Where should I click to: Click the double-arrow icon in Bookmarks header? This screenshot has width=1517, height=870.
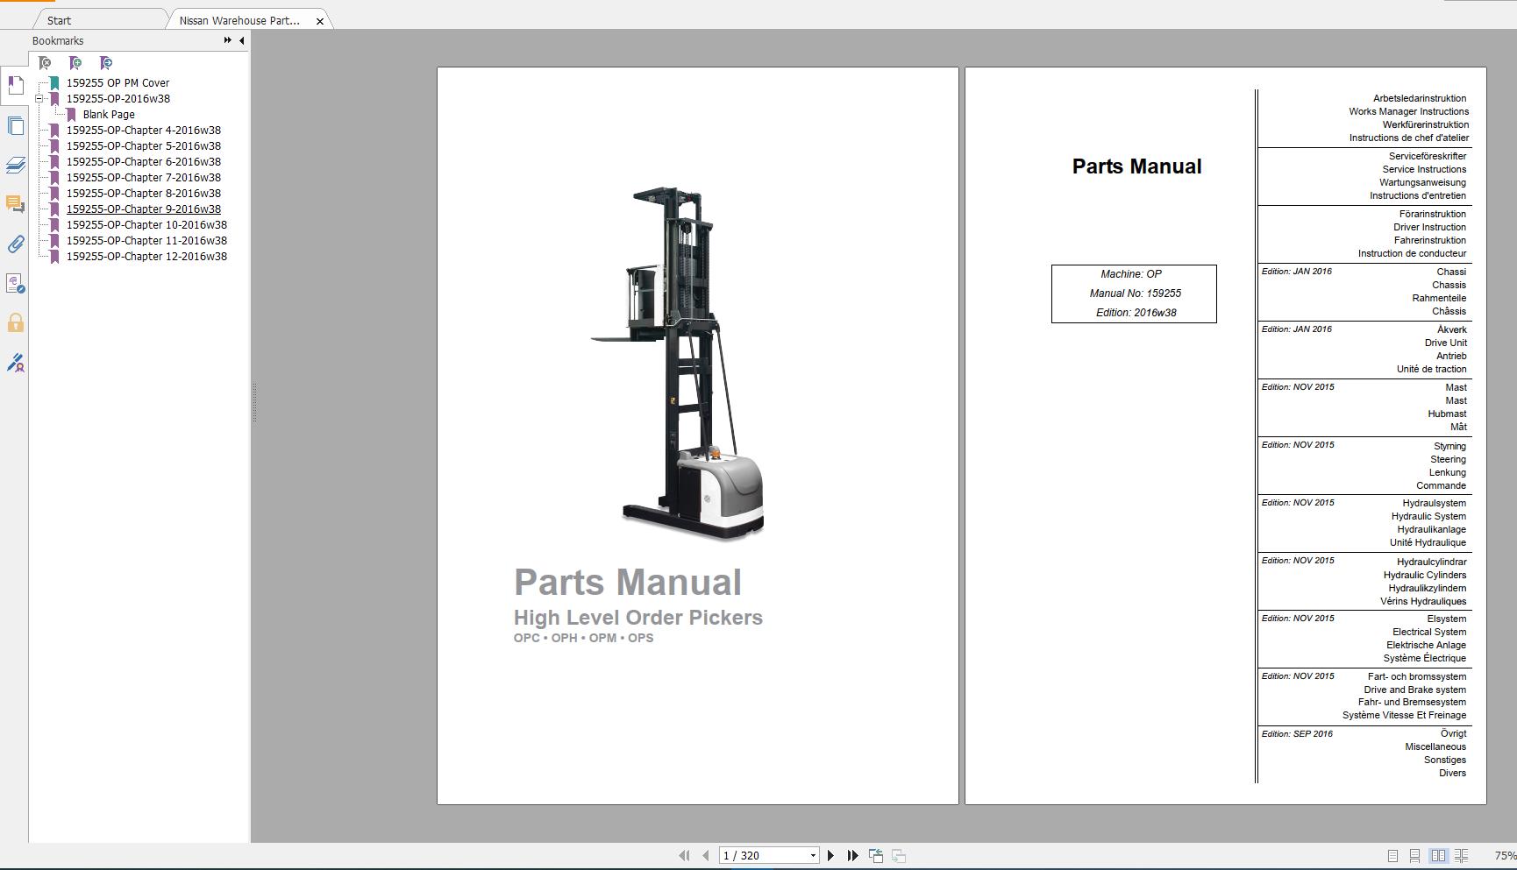pyautogui.click(x=228, y=40)
